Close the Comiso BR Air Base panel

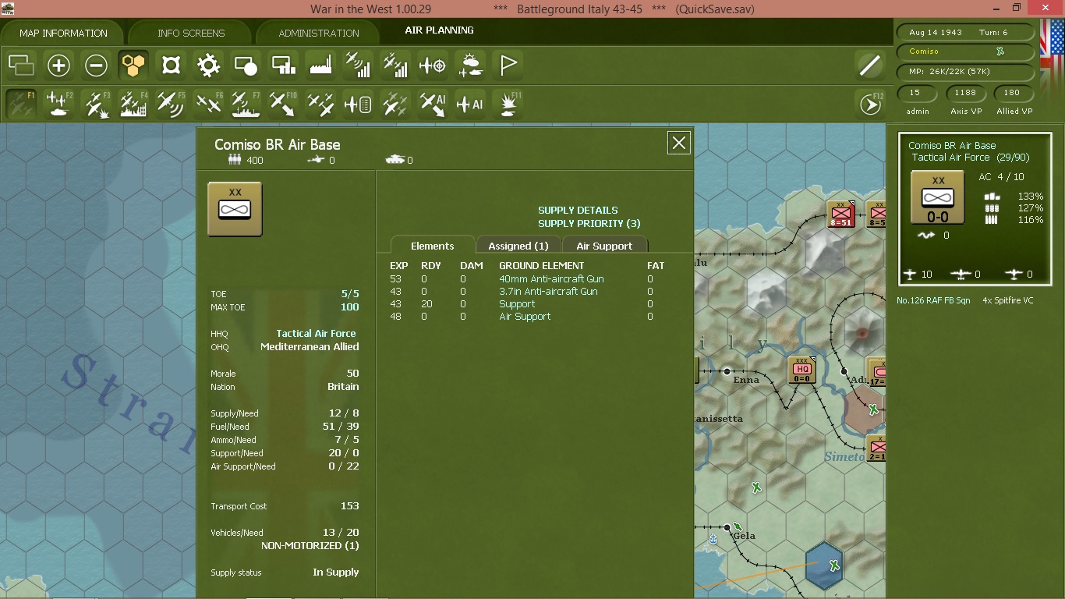pos(679,143)
